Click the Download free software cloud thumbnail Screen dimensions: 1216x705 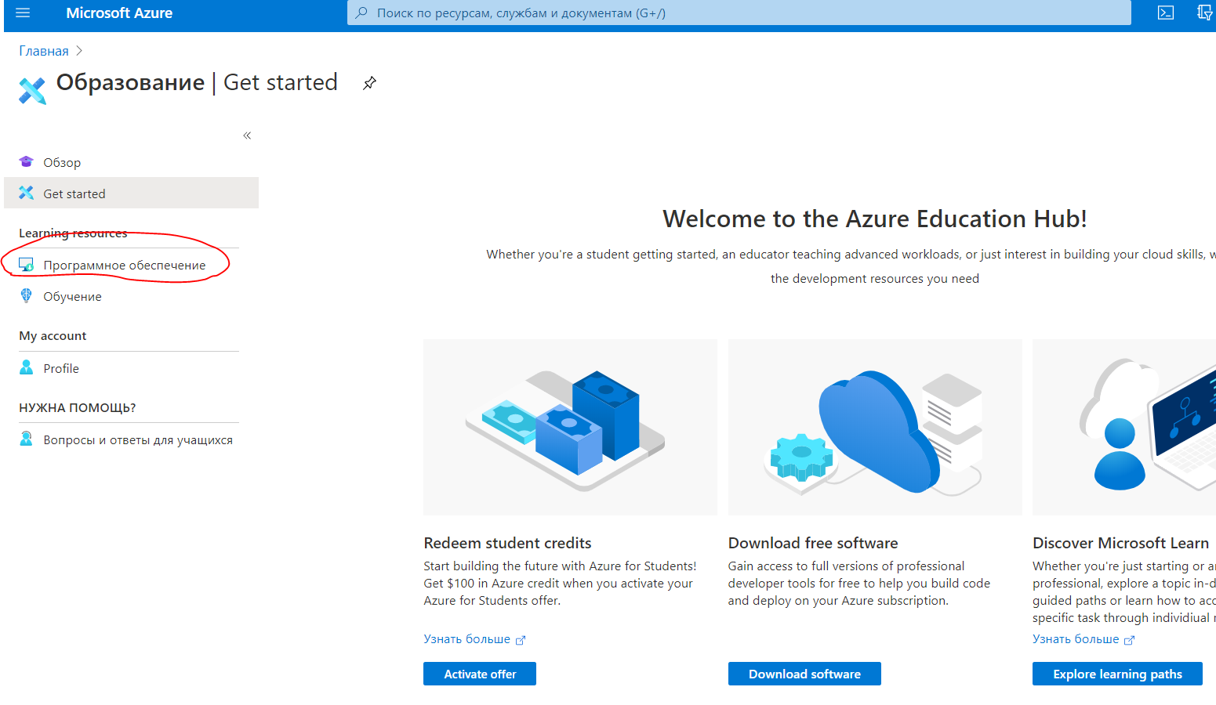pos(875,427)
